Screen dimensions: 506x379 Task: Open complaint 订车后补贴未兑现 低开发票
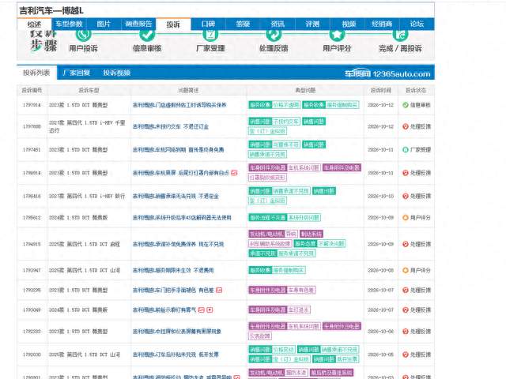[176, 355]
